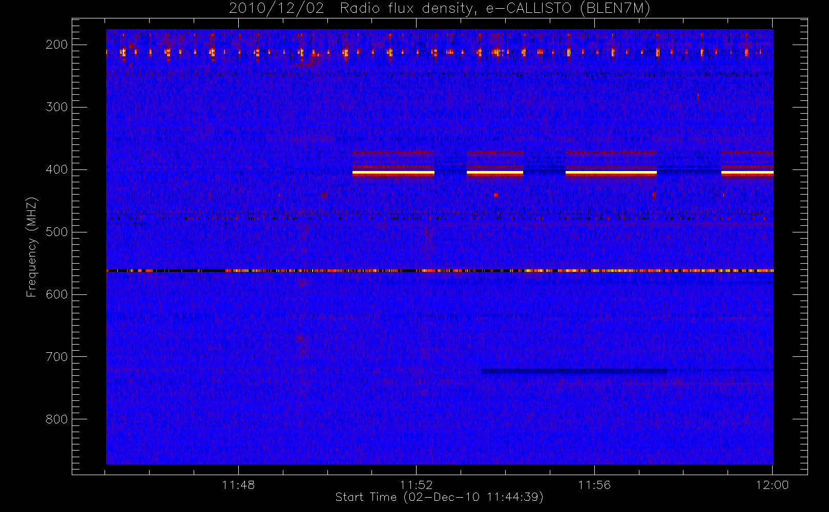Click the 700 frequency tick label
Image resolution: width=829 pixels, height=512 pixels.
(x=57, y=357)
